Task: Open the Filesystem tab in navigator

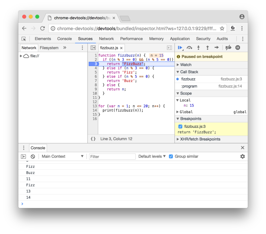Action: point(49,48)
